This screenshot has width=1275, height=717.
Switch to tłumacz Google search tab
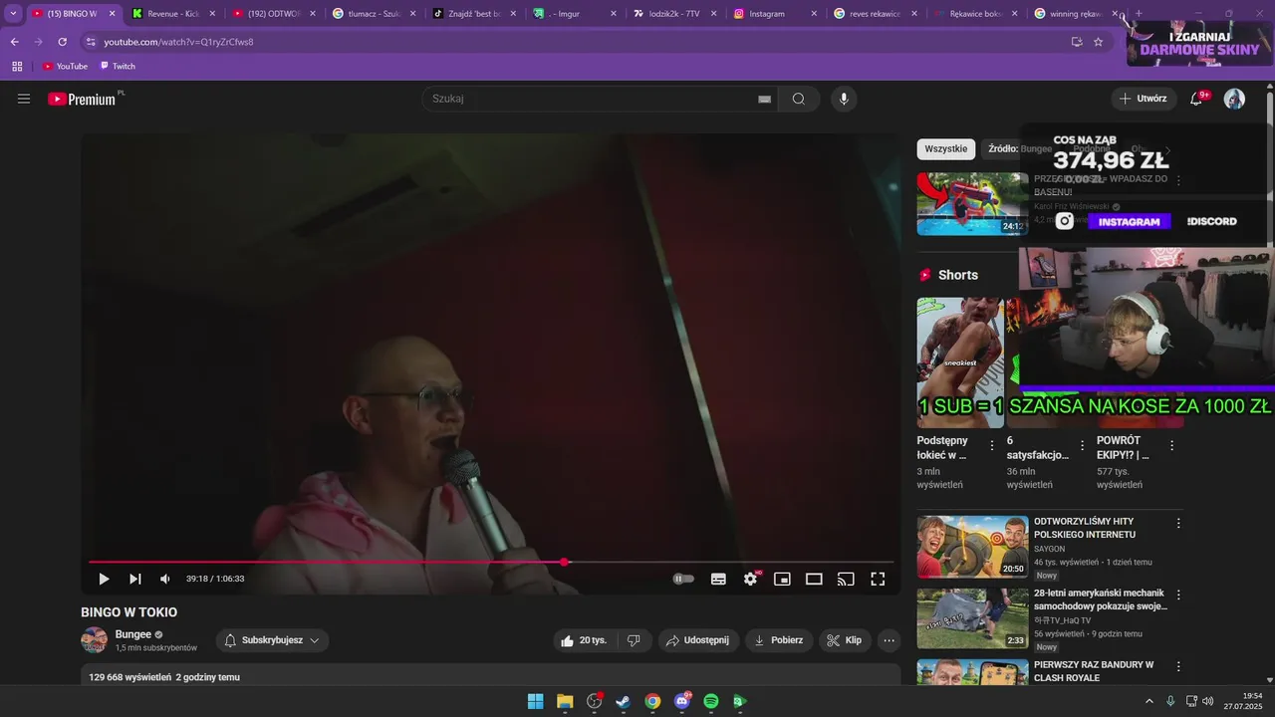[374, 14]
